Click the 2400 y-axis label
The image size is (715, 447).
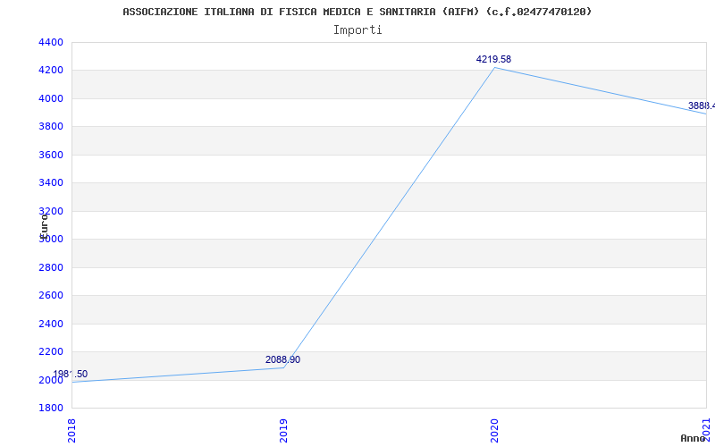(x=51, y=324)
